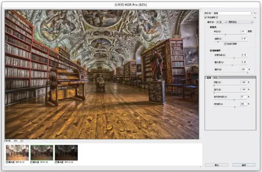Open the Preset dropdown
The width and height of the screenshot is (262, 172).
pyautogui.click(x=233, y=13)
